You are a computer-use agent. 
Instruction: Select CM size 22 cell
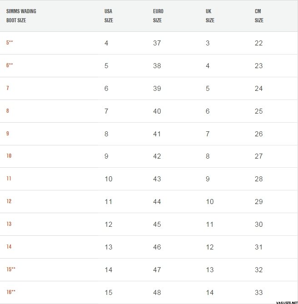coord(258,43)
